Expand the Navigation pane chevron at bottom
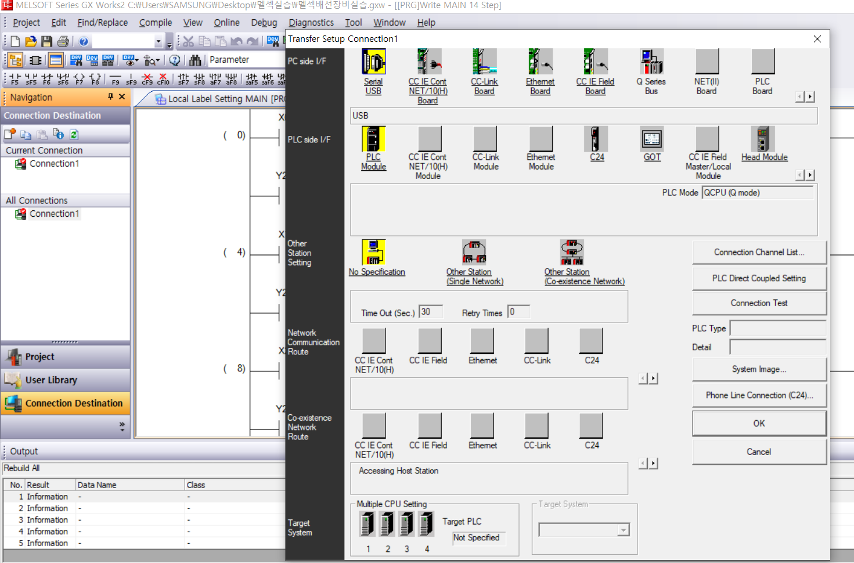This screenshot has width=854, height=563. click(122, 426)
